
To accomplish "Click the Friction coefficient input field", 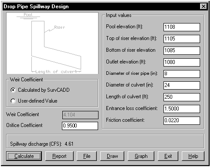I will (182, 120).
